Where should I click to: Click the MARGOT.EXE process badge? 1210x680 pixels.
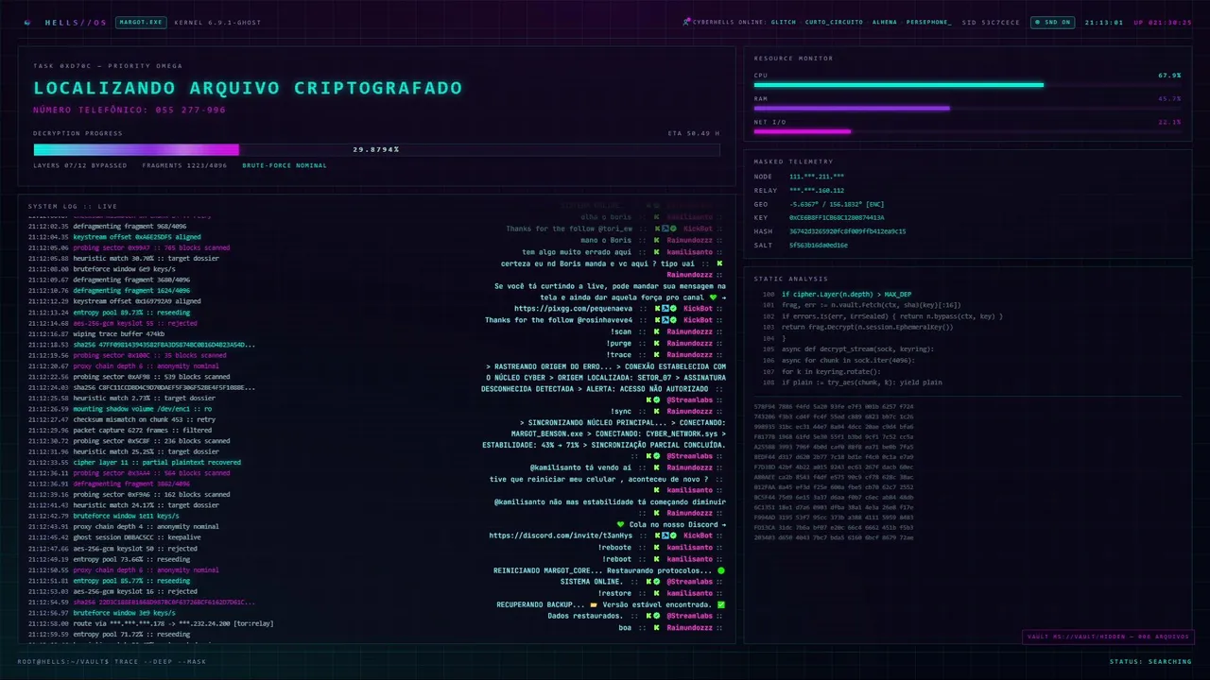click(x=140, y=22)
